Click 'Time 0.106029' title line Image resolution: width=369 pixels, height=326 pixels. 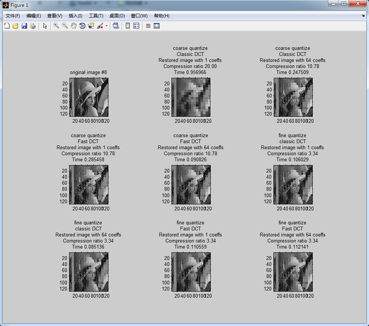(292, 159)
